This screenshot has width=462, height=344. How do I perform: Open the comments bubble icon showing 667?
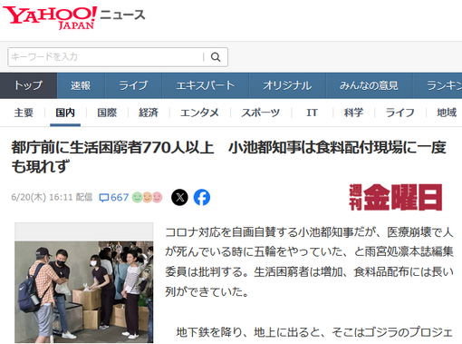point(104,198)
